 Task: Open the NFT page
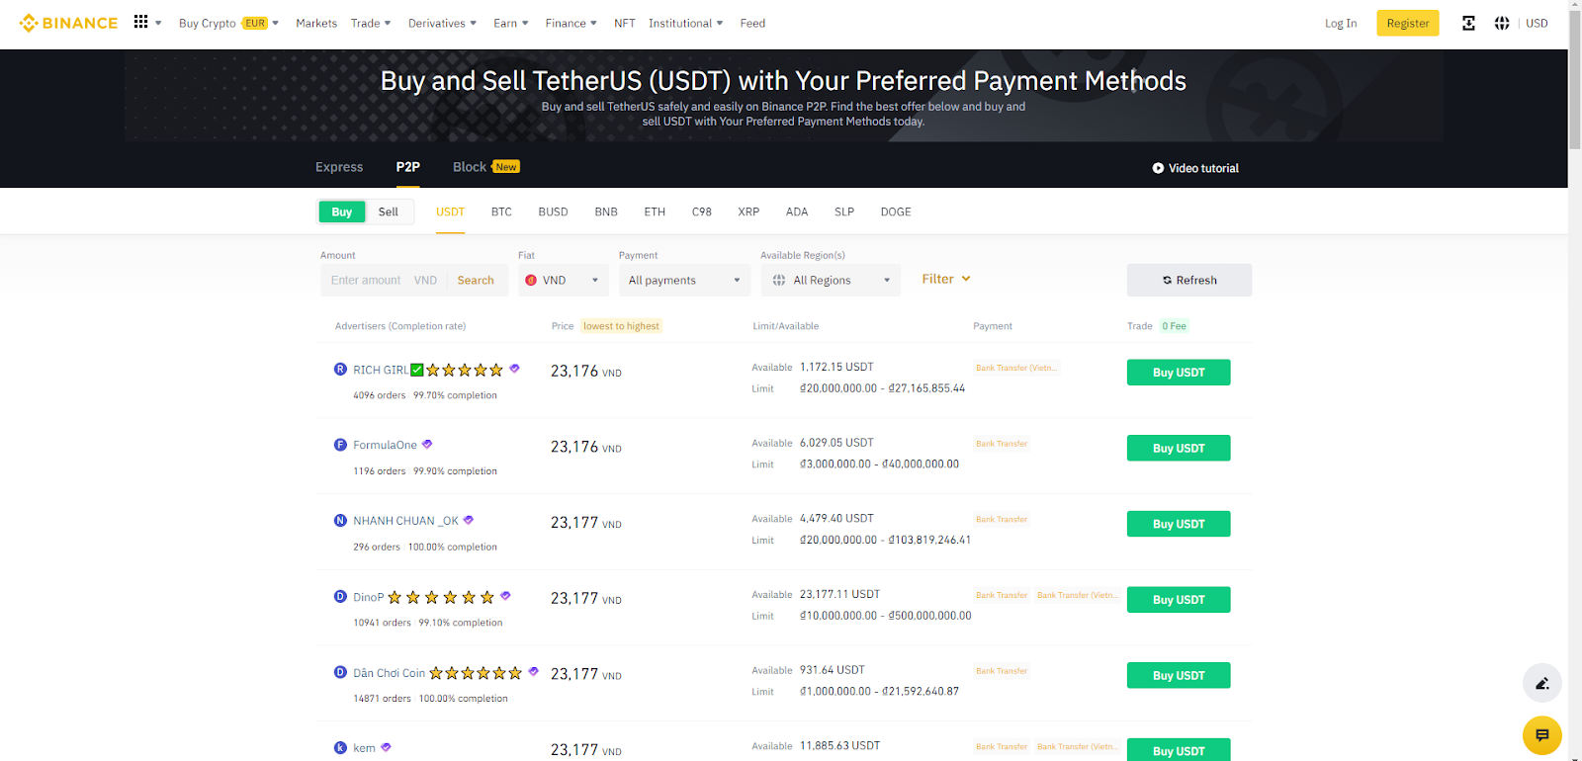[x=624, y=23]
